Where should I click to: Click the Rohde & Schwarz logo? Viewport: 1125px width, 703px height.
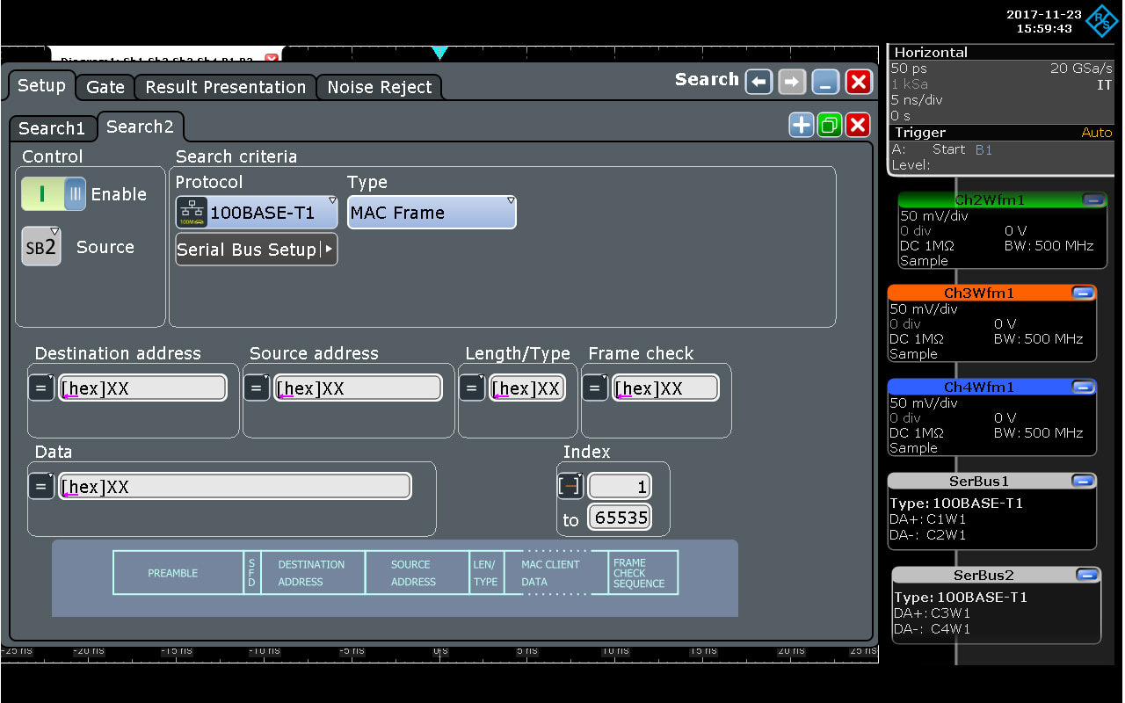[x=1101, y=21]
